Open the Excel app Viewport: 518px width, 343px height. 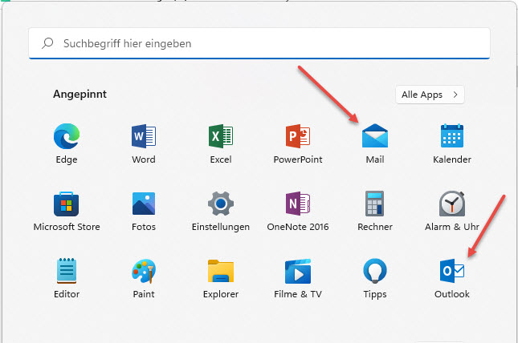[x=220, y=138]
